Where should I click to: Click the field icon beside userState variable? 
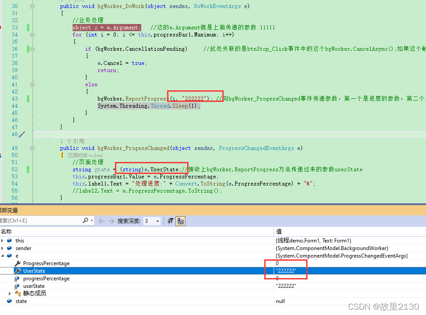[x=17, y=286]
